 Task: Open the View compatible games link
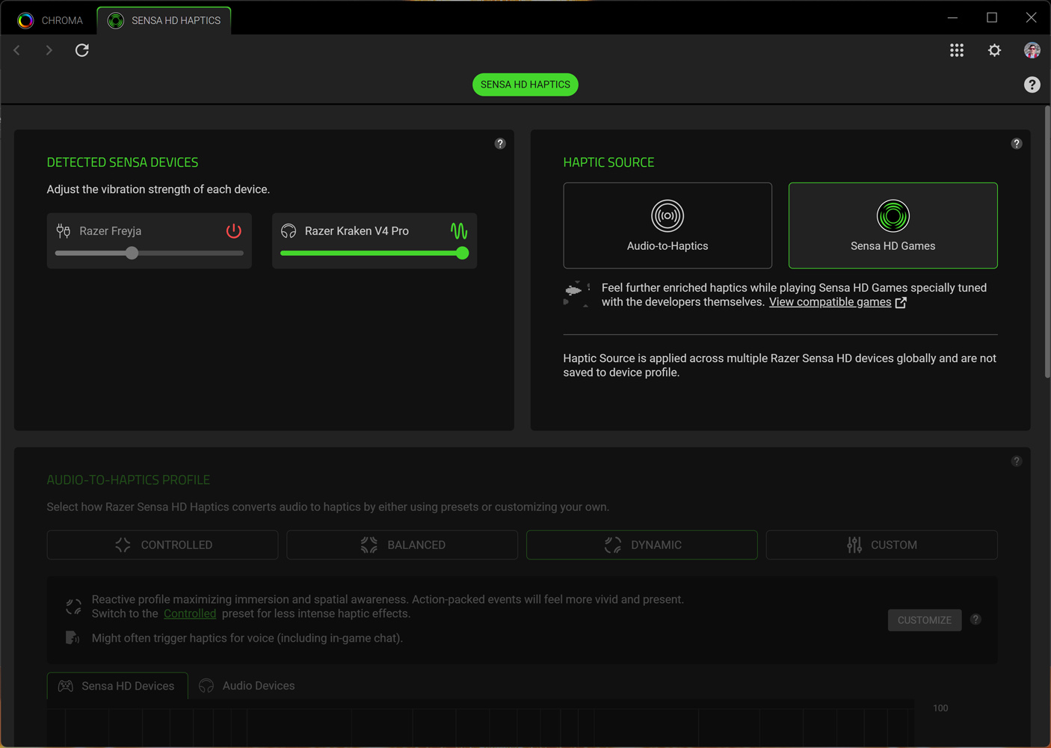point(830,302)
